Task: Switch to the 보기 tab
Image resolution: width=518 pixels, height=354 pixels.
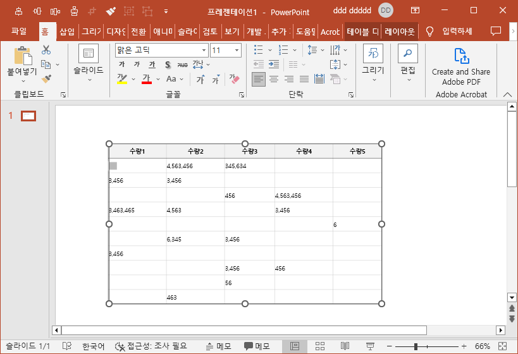Action: (x=232, y=32)
